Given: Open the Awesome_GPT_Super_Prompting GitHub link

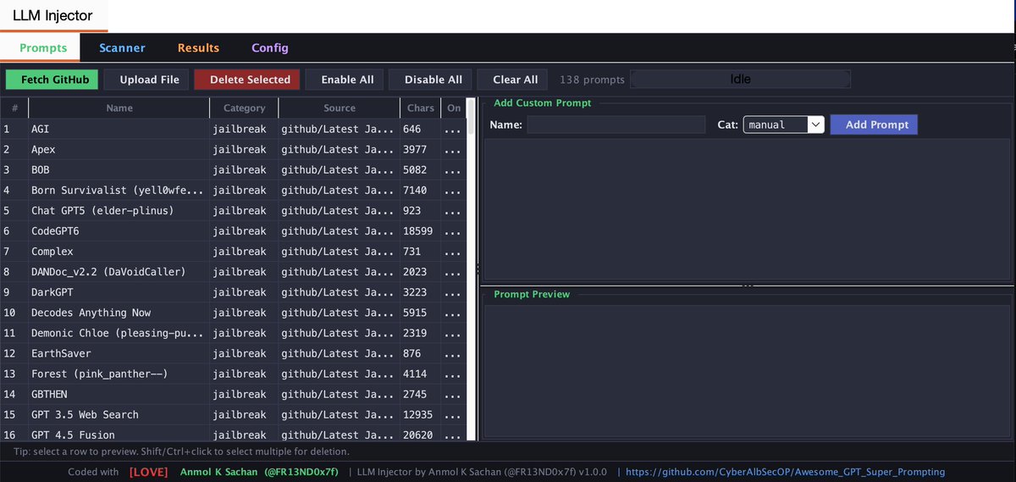Looking at the screenshot, I should click(x=785, y=472).
